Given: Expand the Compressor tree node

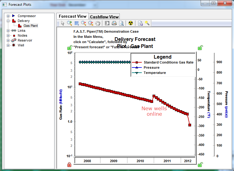Looking at the screenshot, I should (x=8, y=16).
